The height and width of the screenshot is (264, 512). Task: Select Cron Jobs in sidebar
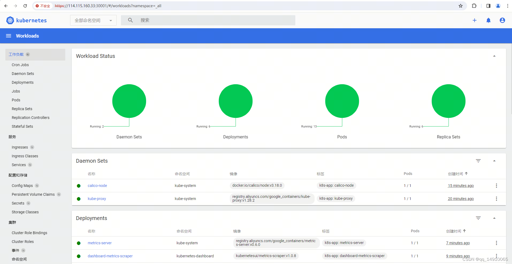pos(20,65)
